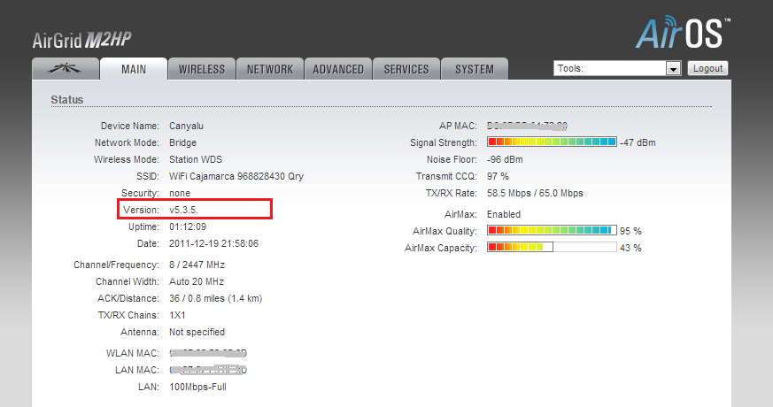773x407 pixels.
Task: Click the AirOS logo
Action: pos(683,33)
